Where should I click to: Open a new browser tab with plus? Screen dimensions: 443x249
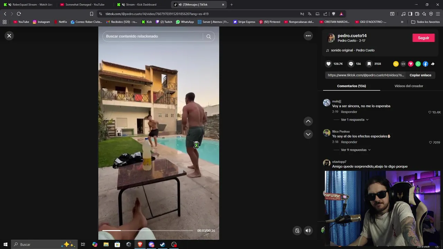(232, 4)
